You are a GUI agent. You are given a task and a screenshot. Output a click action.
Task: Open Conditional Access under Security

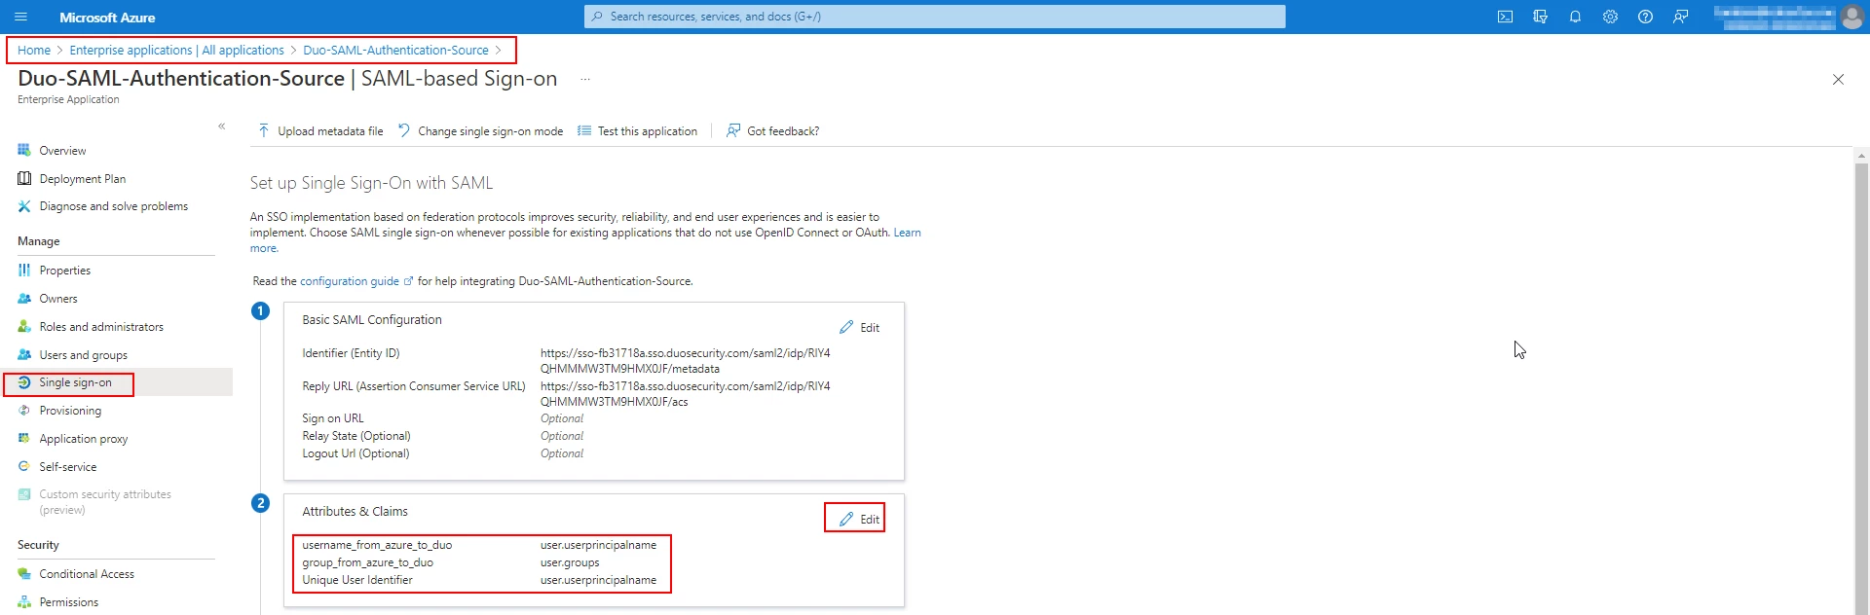(x=87, y=574)
